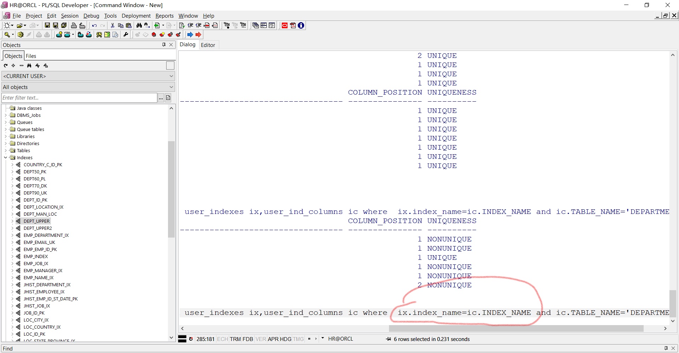Click the Oracle red logo icon
The height and width of the screenshot is (353, 679).
point(285,25)
